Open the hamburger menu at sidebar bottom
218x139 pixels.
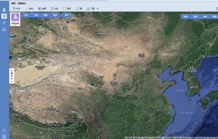click(x=4, y=136)
